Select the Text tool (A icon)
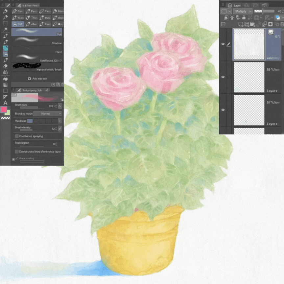284x284 pixels. (x=5, y=103)
